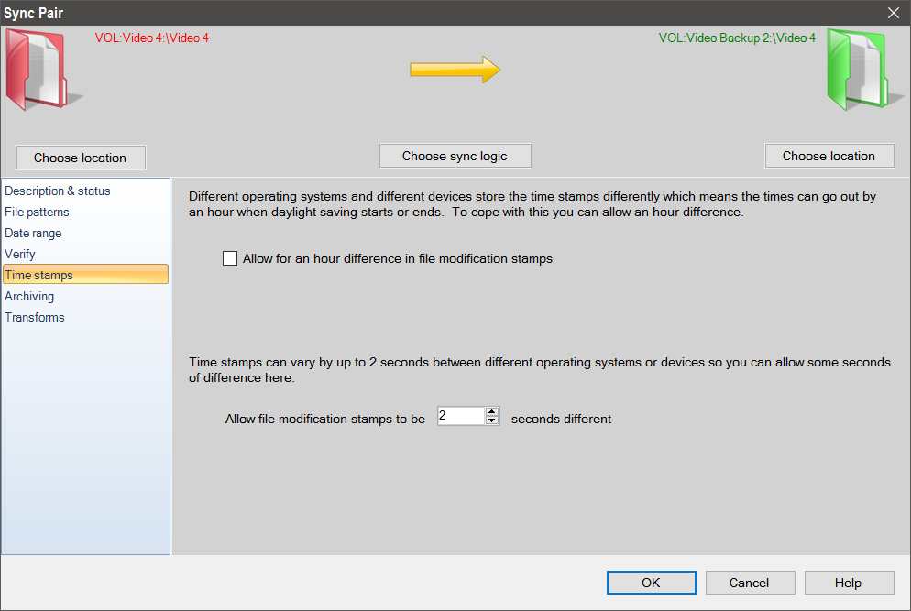Switch to Archiving settings
The height and width of the screenshot is (611, 911).
point(29,296)
